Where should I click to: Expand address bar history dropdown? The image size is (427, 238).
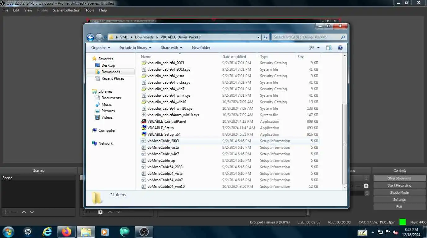(x=258, y=37)
